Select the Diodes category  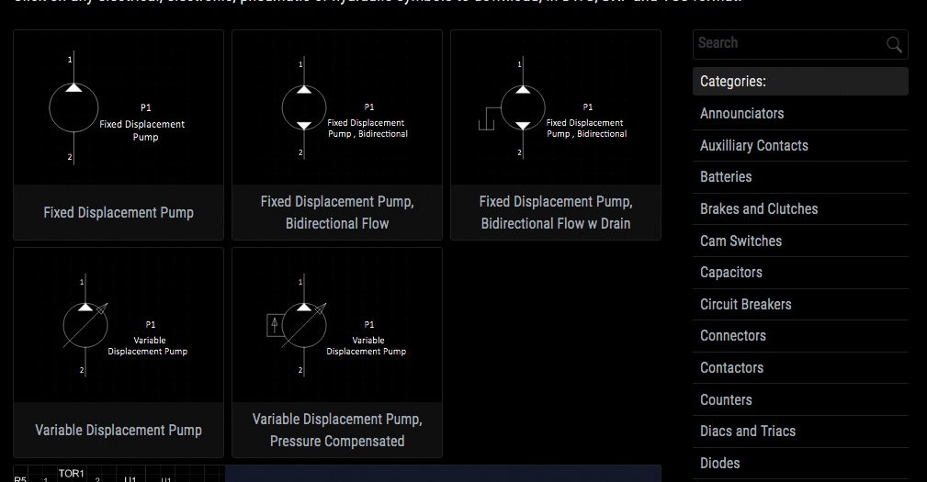[x=719, y=463]
